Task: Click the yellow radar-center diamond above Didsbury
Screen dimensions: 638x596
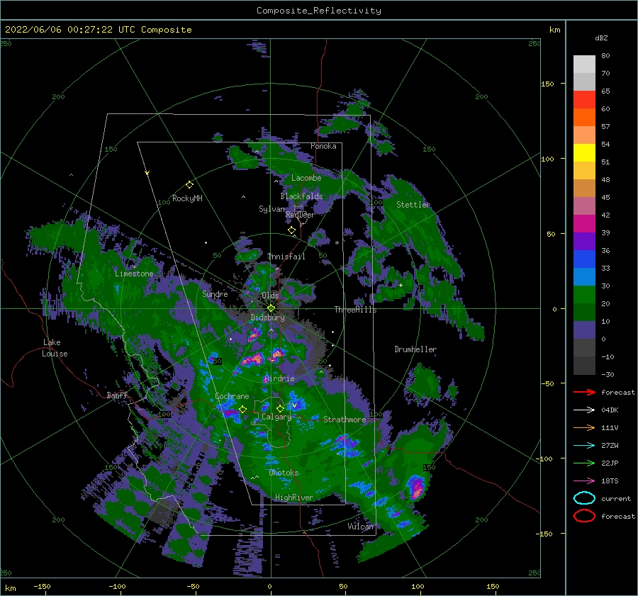Action: click(x=271, y=308)
